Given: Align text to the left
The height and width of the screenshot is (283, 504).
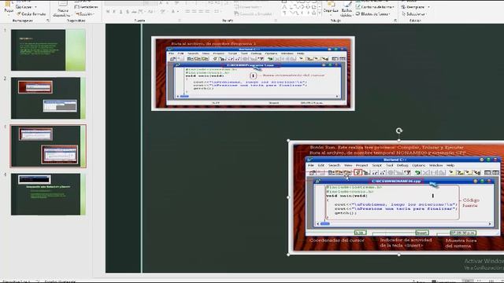Looking at the screenshot, I should coord(187,11).
